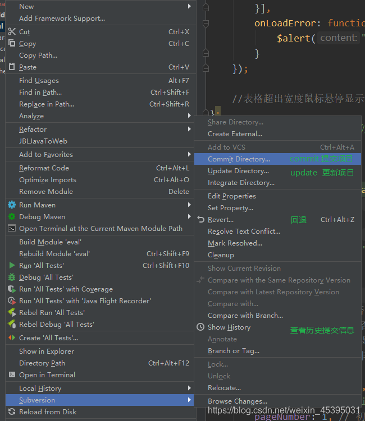Select Cleanup in Subversion submenu
This screenshot has height=421, width=365.
click(x=277, y=255)
